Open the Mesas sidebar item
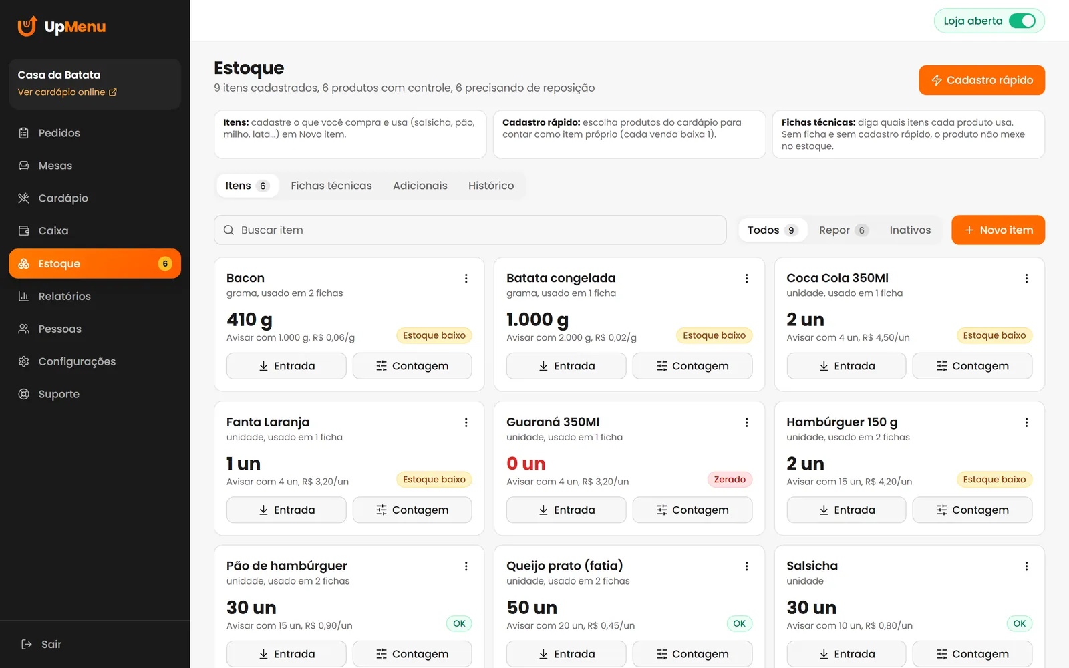The height and width of the screenshot is (668, 1069). [95, 166]
